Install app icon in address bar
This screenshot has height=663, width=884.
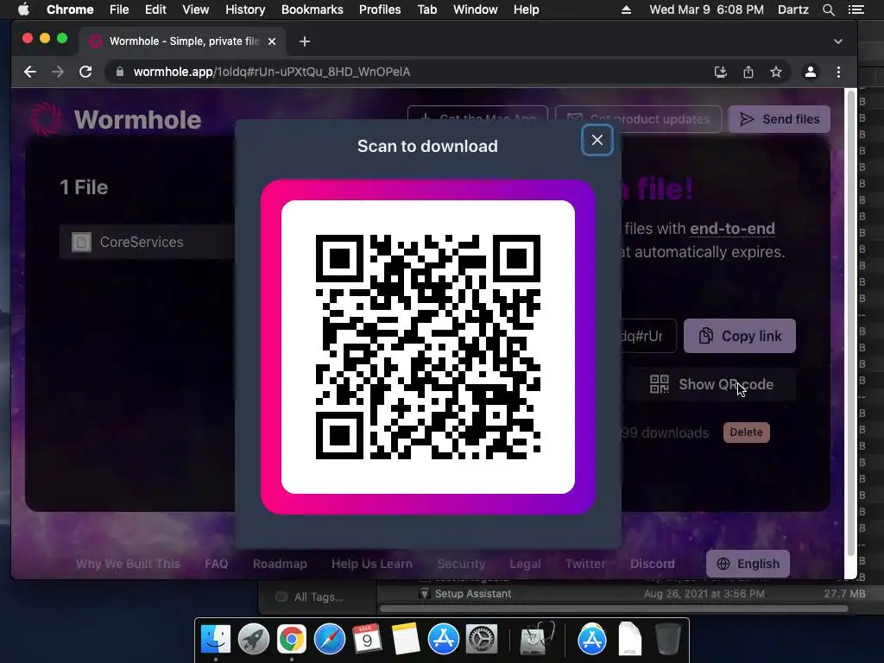721,72
